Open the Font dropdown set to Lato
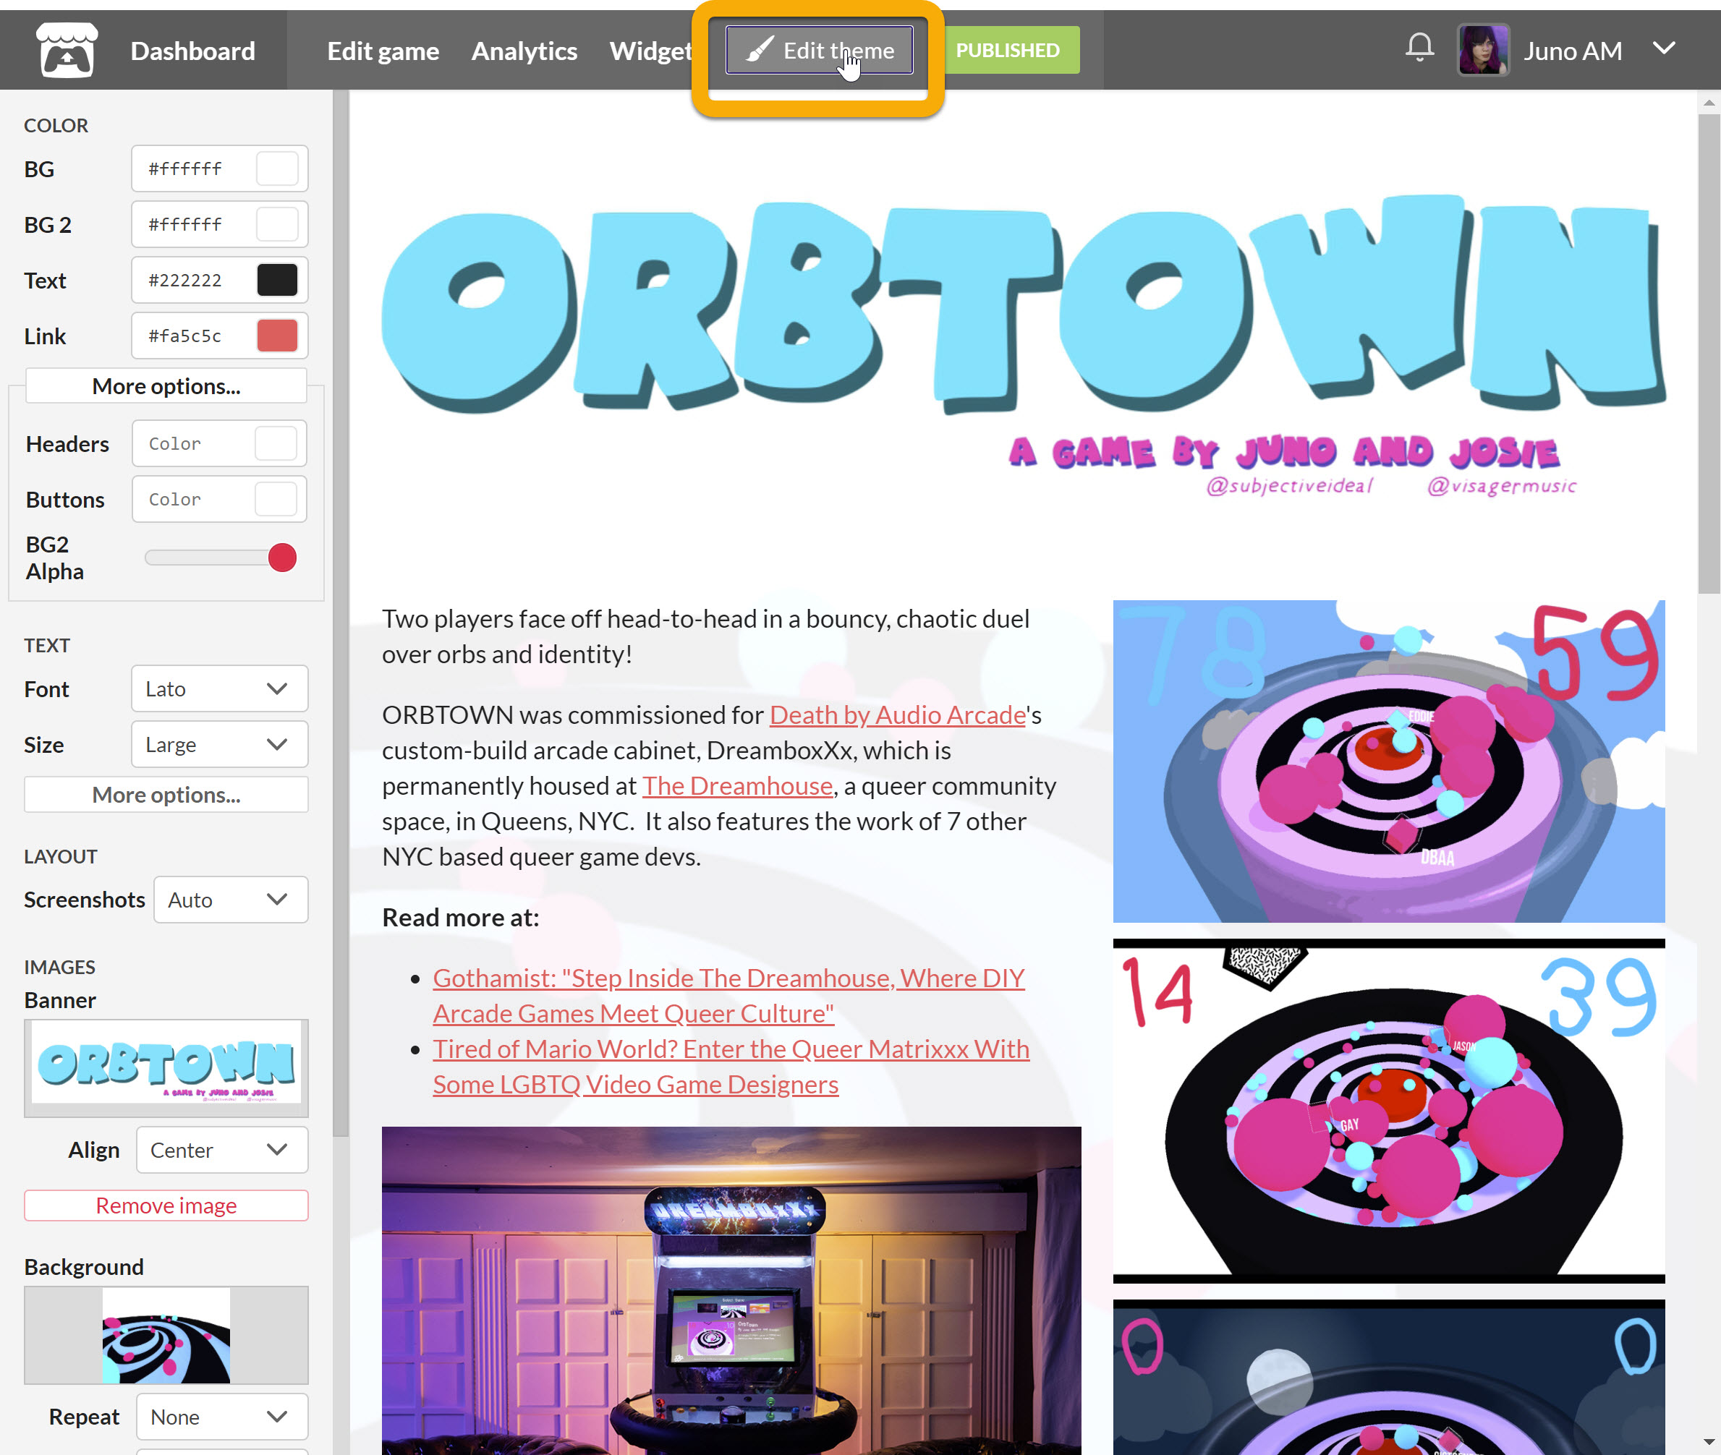 click(219, 688)
